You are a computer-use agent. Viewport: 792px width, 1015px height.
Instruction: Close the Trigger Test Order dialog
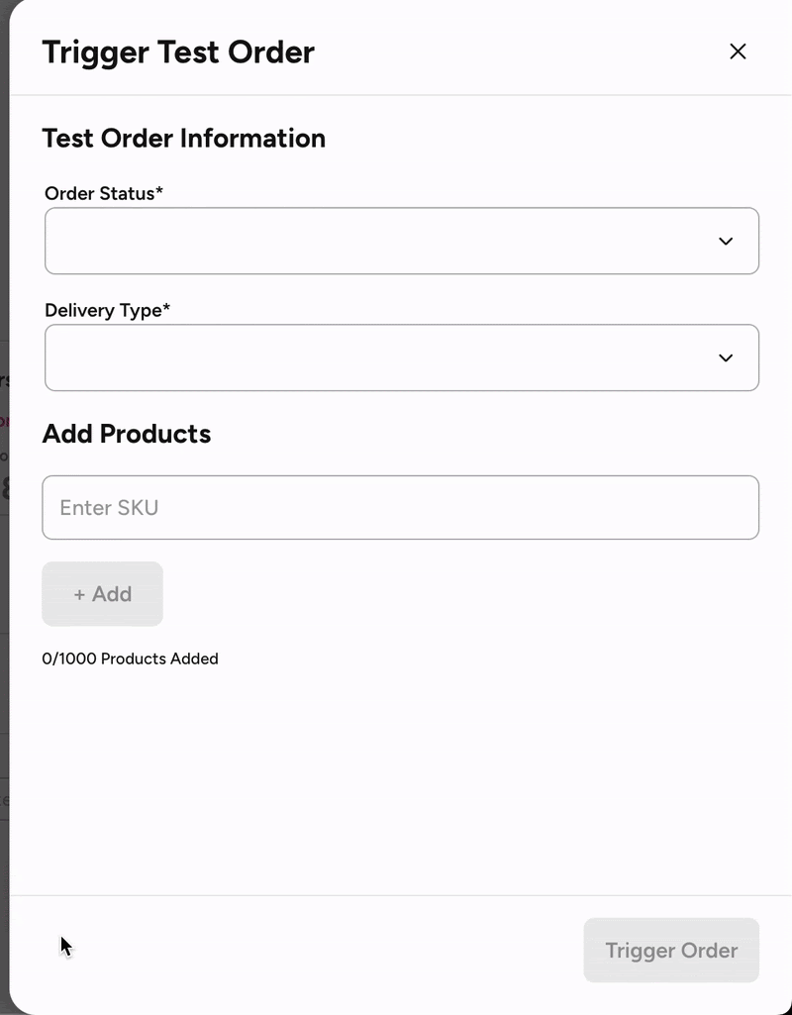point(738,51)
